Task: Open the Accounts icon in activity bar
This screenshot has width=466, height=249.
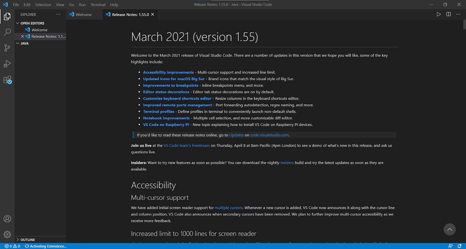Action: click(7, 219)
